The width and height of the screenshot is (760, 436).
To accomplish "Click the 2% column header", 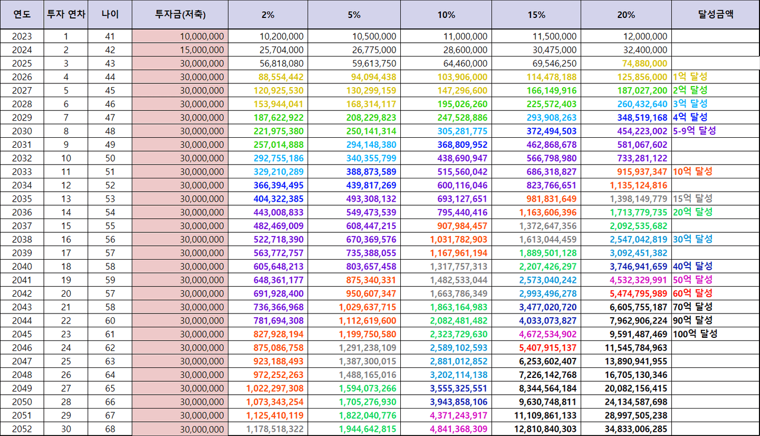I will pos(268,15).
